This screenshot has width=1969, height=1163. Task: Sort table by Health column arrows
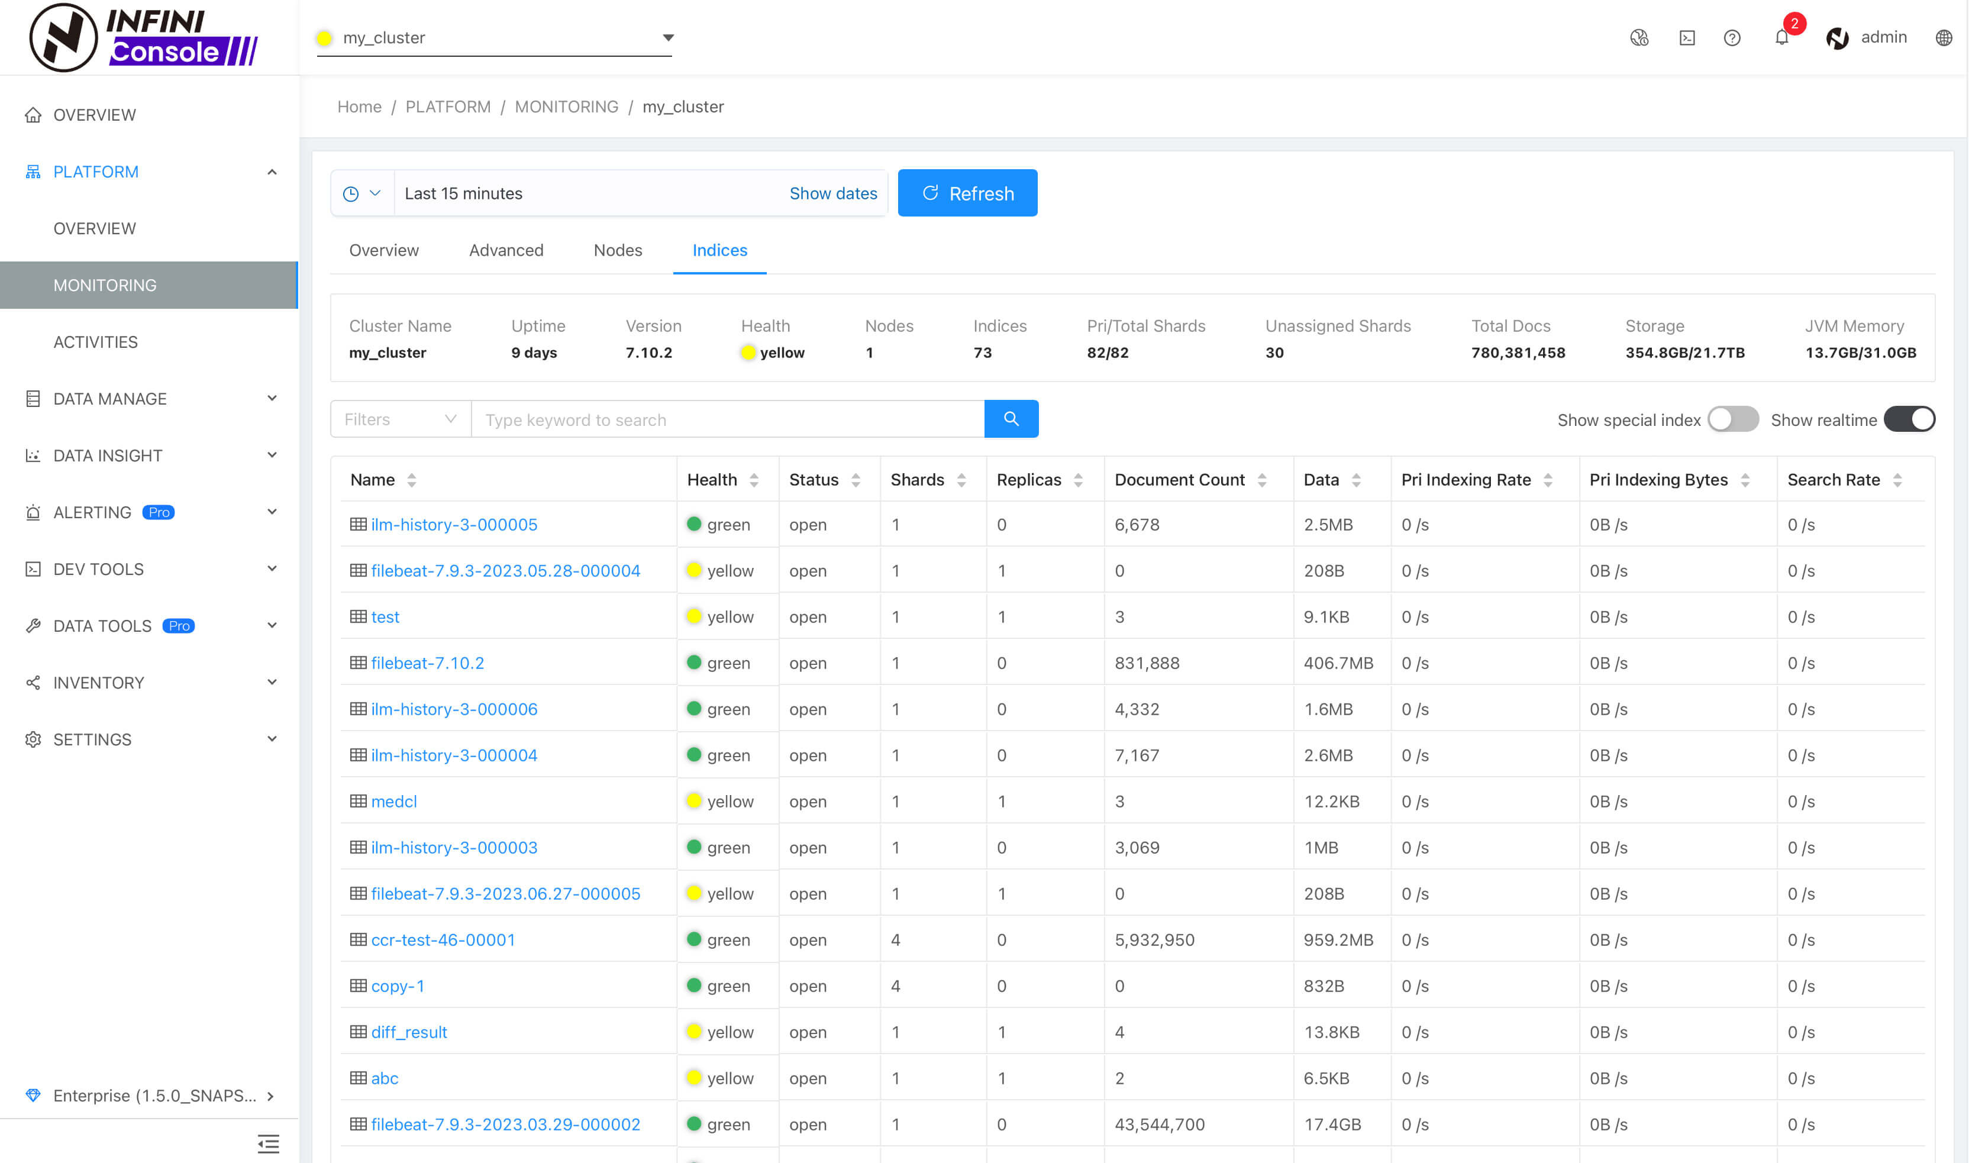coord(754,480)
